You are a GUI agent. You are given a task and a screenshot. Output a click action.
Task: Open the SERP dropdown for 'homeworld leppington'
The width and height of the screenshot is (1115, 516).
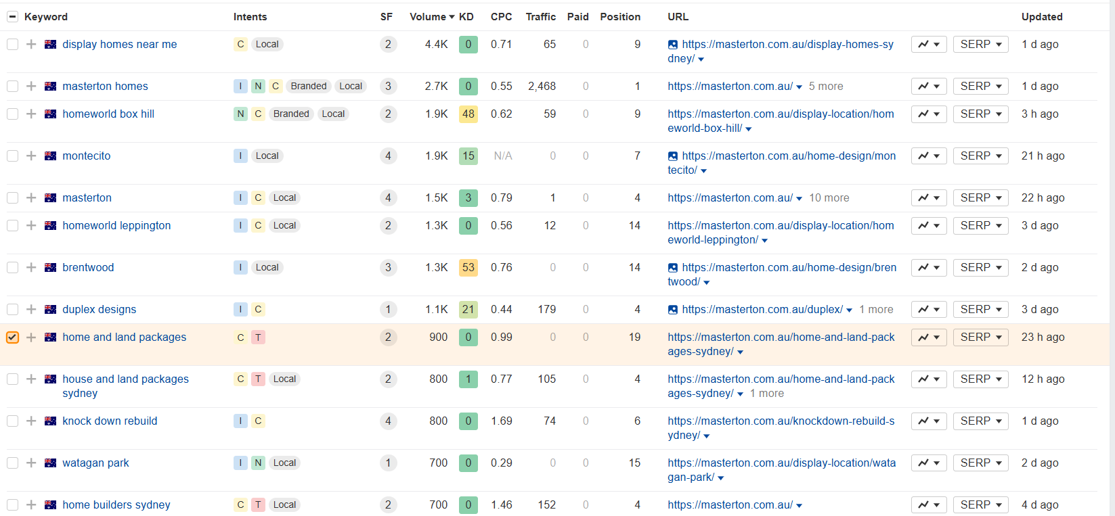(x=980, y=226)
